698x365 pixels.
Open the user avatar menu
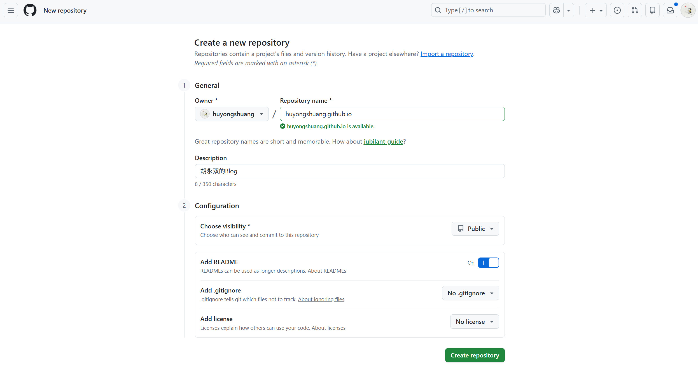pyautogui.click(x=688, y=10)
